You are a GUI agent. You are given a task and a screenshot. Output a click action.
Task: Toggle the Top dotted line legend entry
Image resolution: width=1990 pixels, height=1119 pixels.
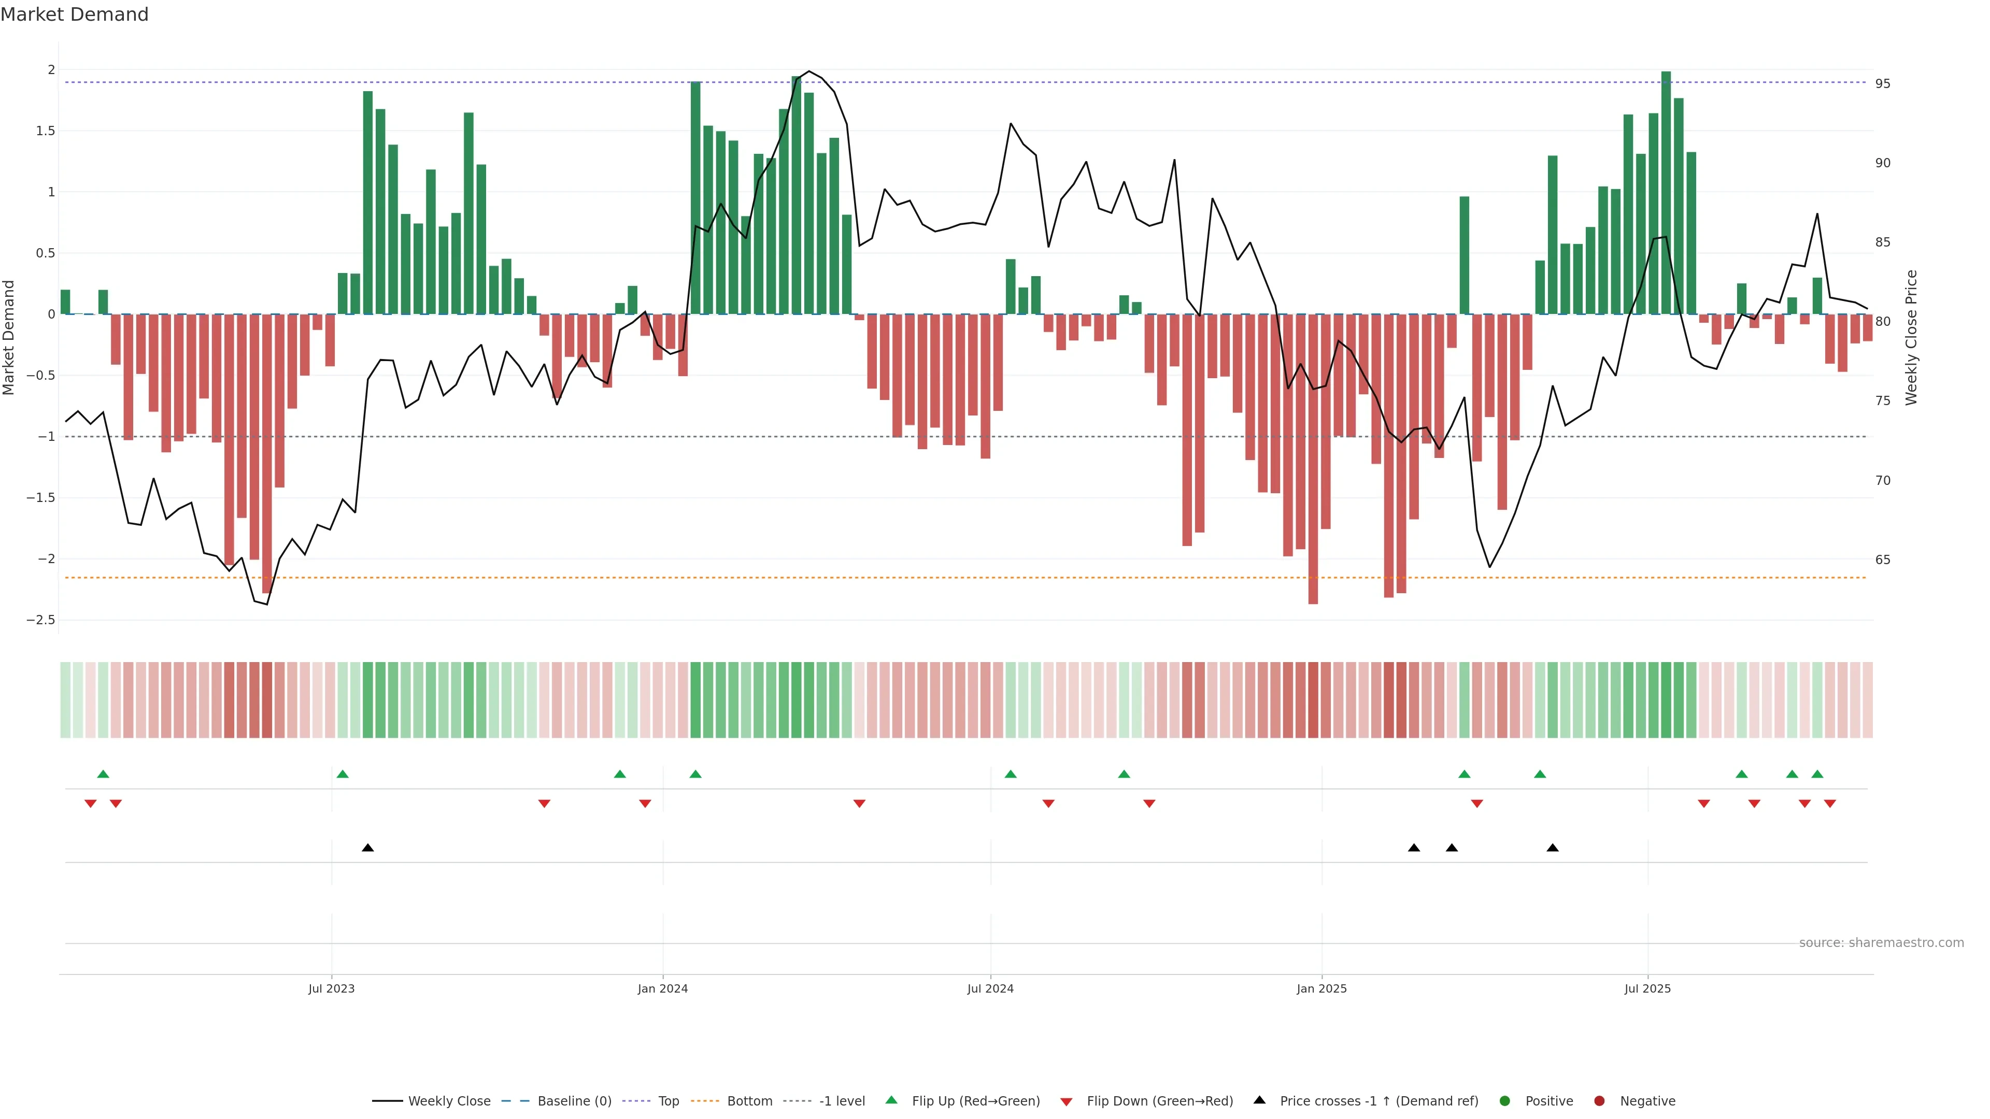pyautogui.click(x=668, y=1100)
